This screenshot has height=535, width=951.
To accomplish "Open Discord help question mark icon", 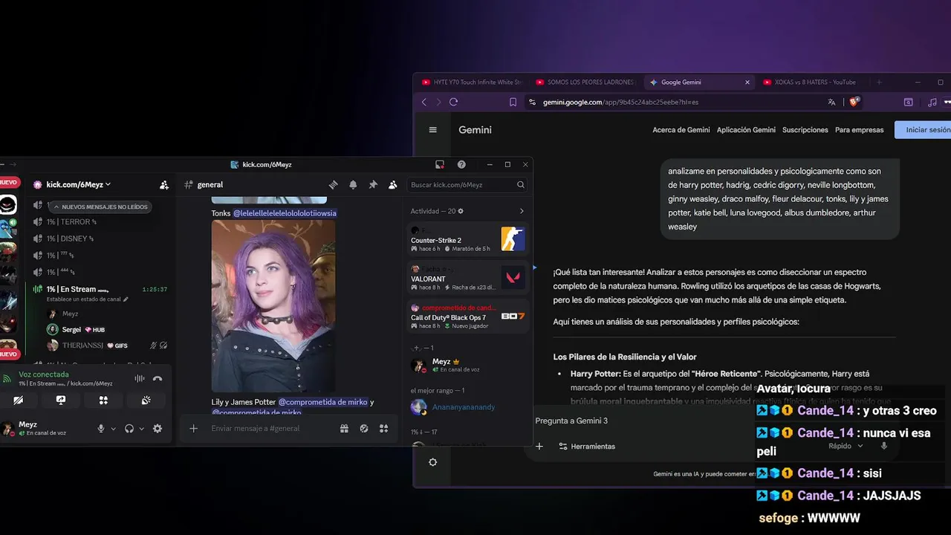I will (x=461, y=164).
